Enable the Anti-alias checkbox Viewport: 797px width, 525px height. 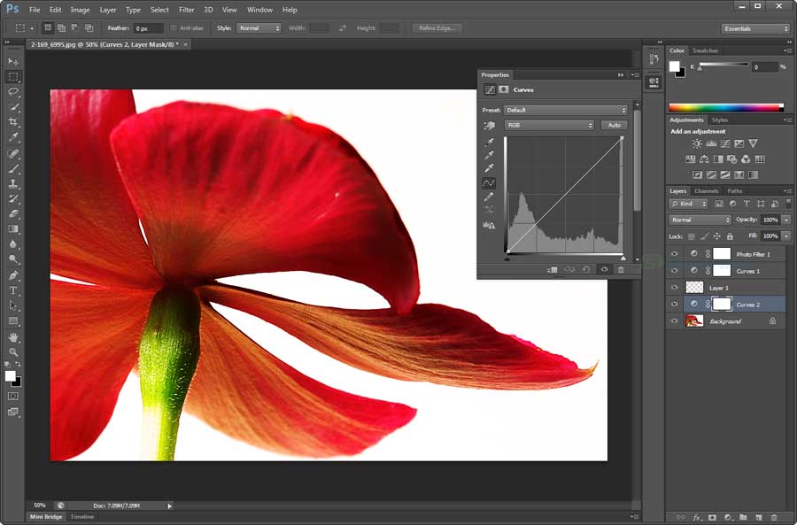tap(174, 27)
